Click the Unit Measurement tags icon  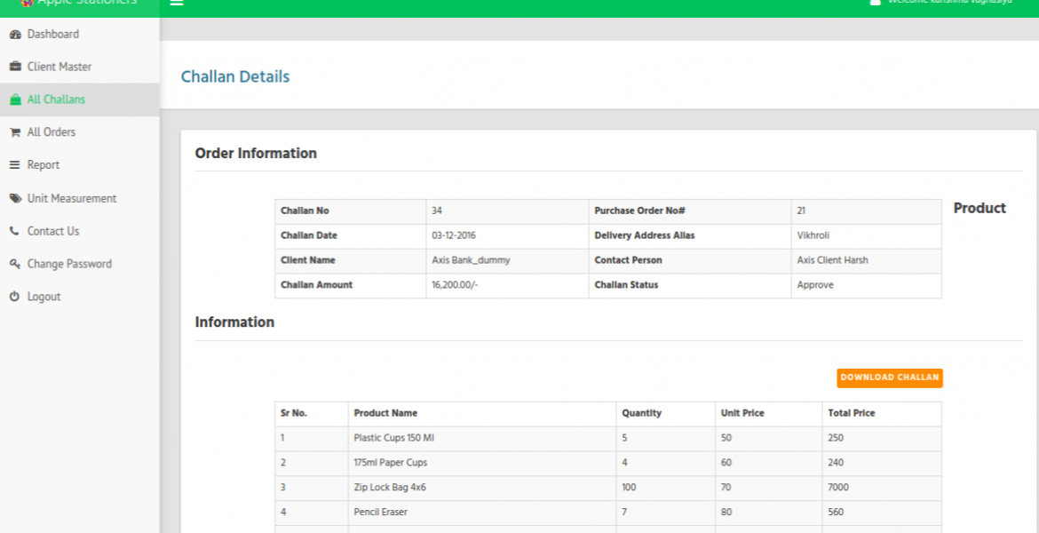tap(14, 198)
